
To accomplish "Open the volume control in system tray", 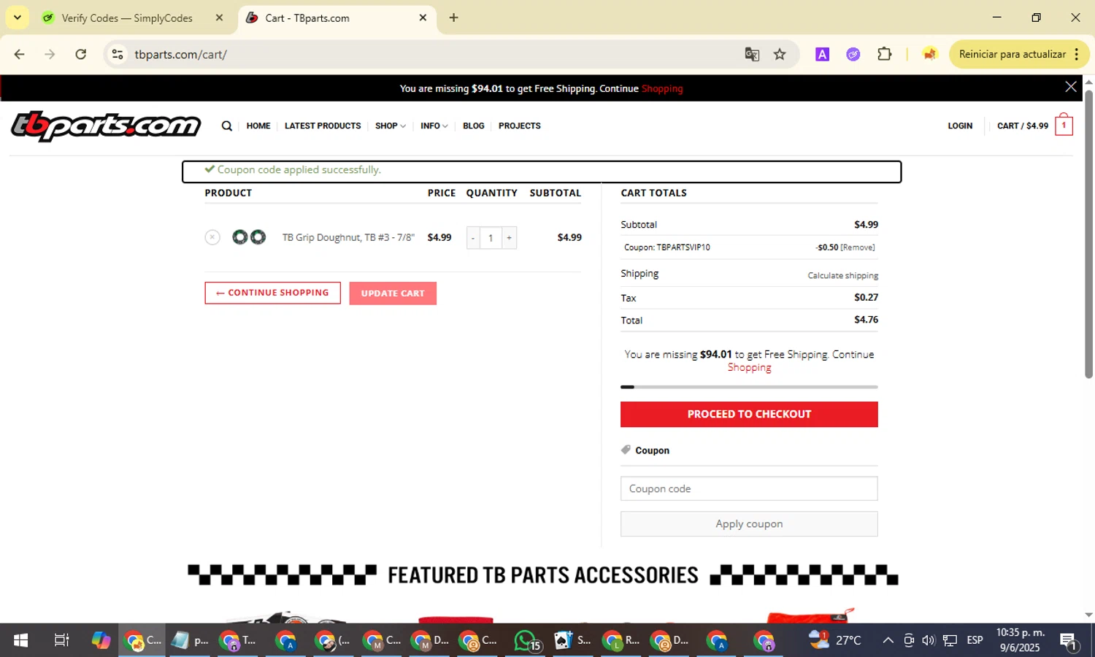I will click(929, 640).
